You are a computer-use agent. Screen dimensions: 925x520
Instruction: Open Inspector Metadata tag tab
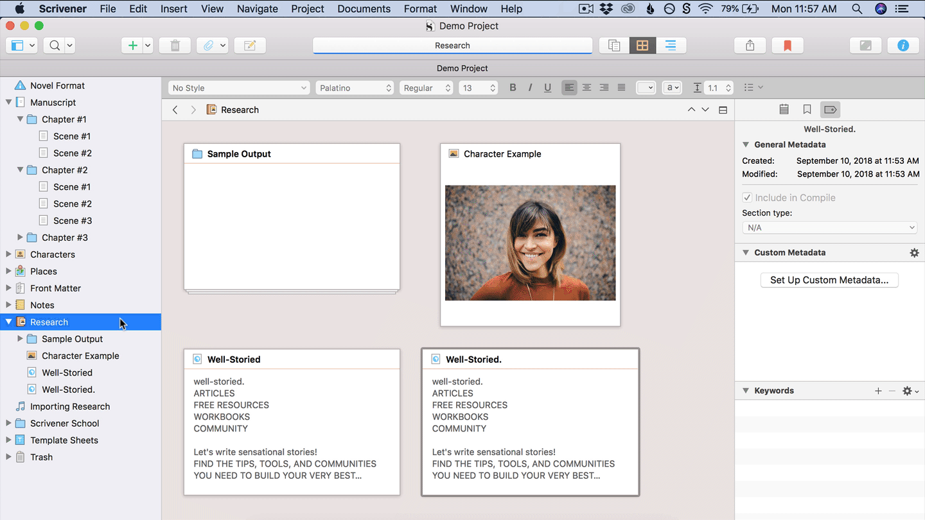coord(830,110)
